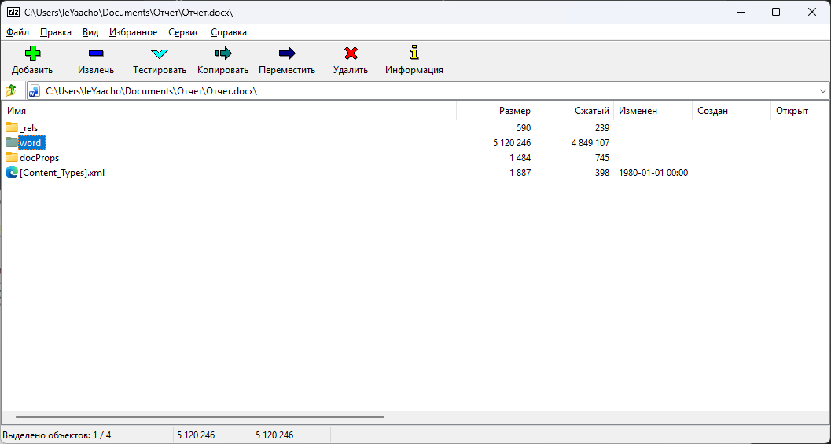The image size is (831, 444).
Task: Click compressed value 4 849 107
Action: click(590, 142)
